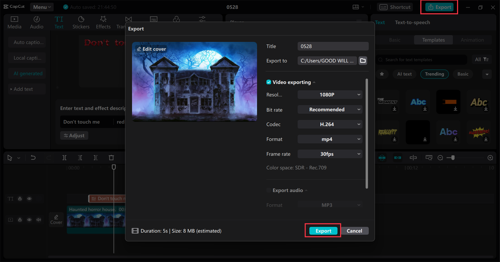Click the Export button in the dialog
This screenshot has height=262, width=500.
(x=323, y=231)
